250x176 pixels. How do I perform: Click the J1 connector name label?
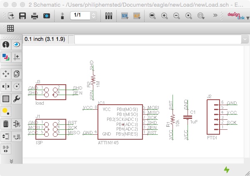38,116
